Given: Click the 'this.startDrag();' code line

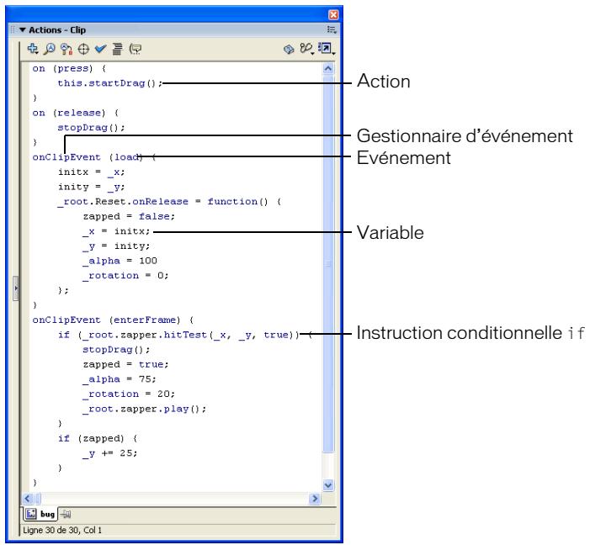Looking at the screenshot, I should pos(110,83).
